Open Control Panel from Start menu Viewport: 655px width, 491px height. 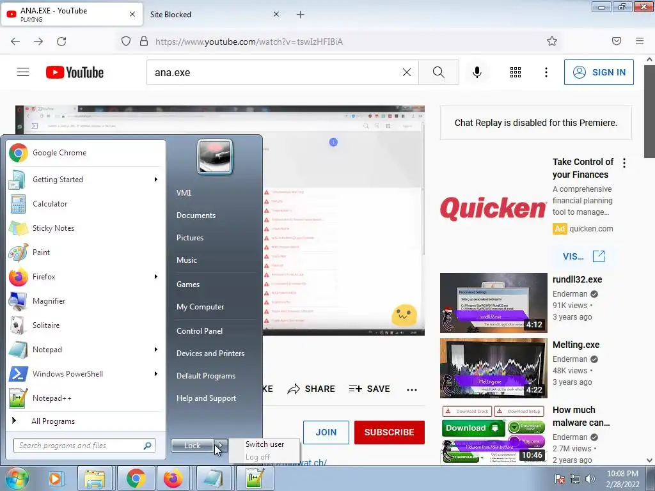(x=200, y=331)
